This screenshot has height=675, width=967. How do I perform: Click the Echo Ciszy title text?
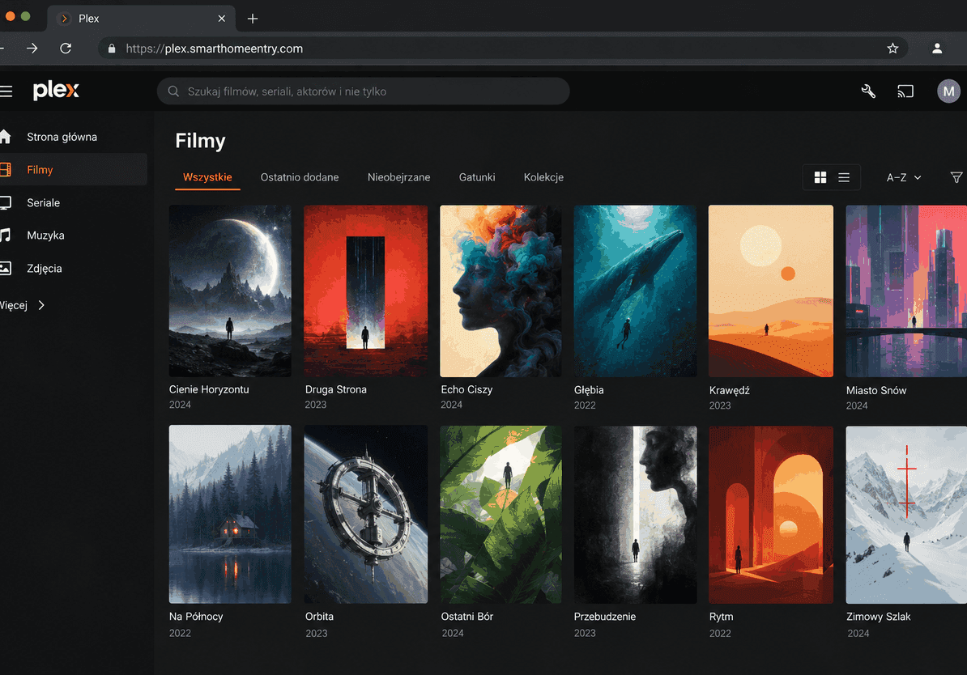pos(466,389)
